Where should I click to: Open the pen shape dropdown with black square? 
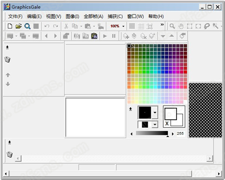click(155, 113)
